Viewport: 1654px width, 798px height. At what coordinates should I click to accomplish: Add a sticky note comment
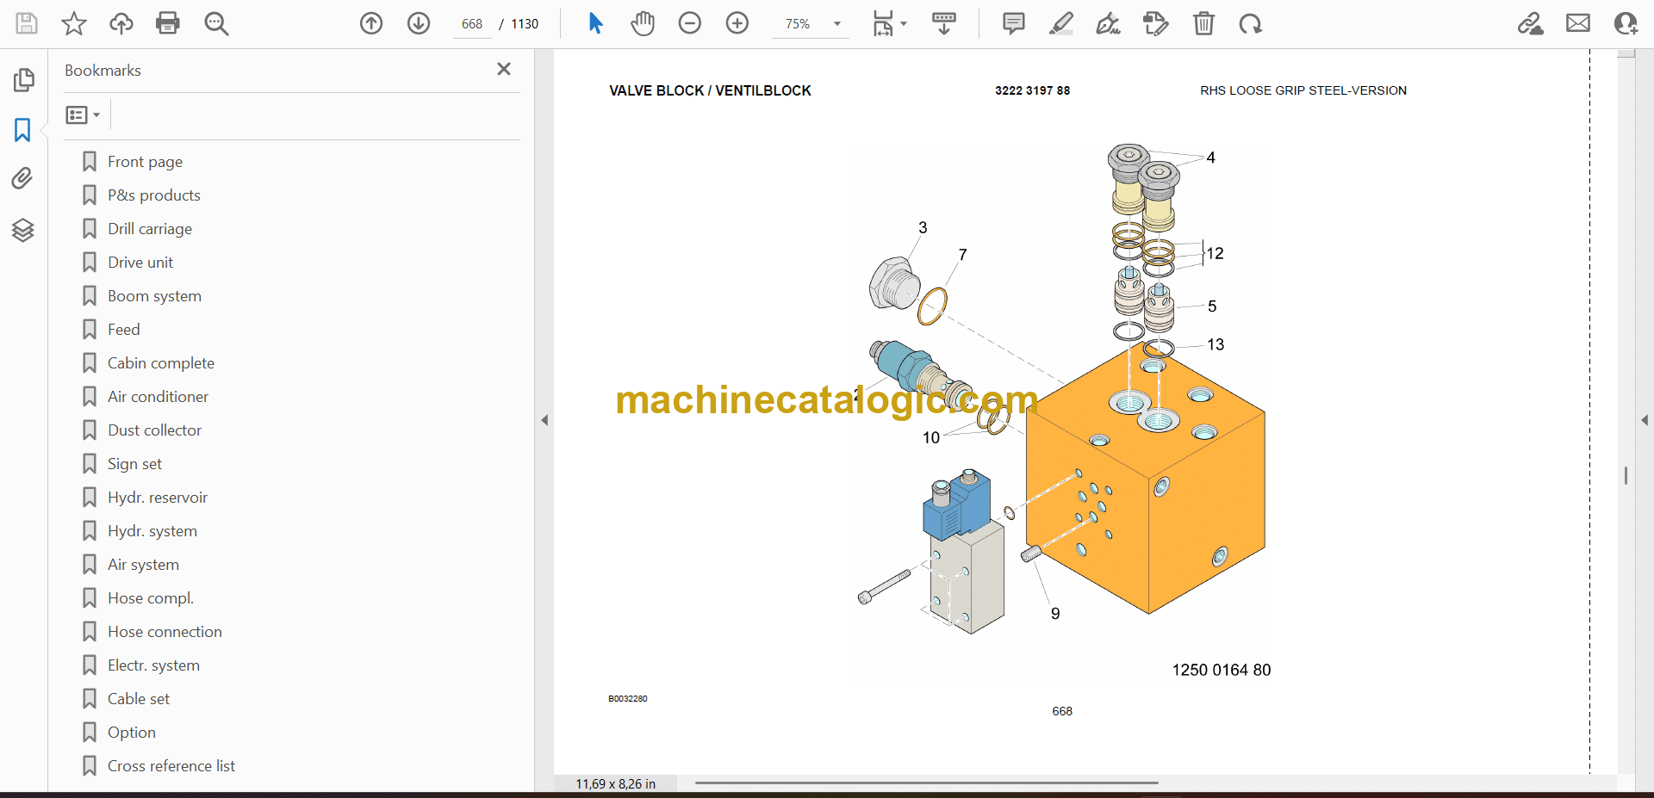[x=1014, y=23]
